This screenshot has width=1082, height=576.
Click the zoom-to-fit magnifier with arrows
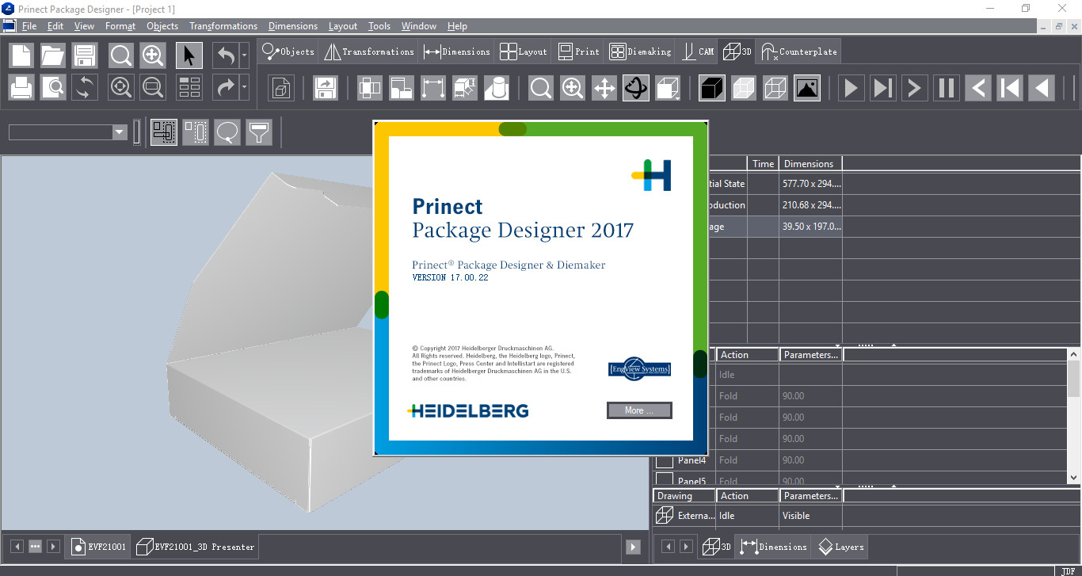pos(153,55)
